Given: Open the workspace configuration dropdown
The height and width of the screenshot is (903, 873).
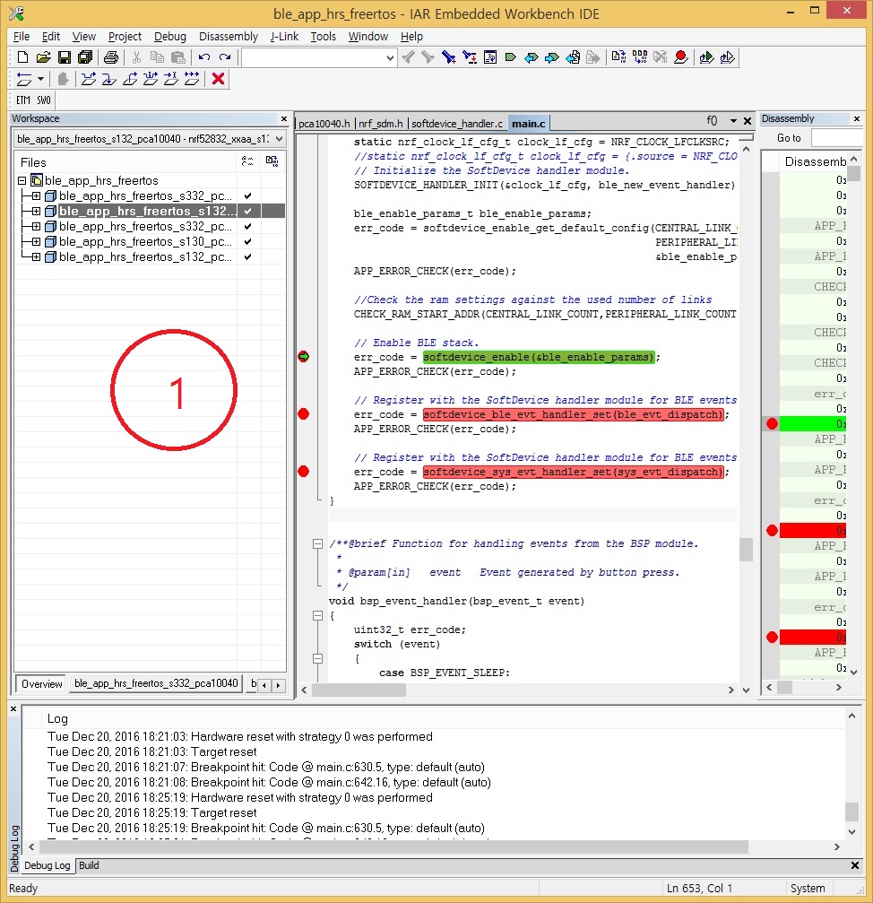Looking at the screenshot, I should 278,139.
